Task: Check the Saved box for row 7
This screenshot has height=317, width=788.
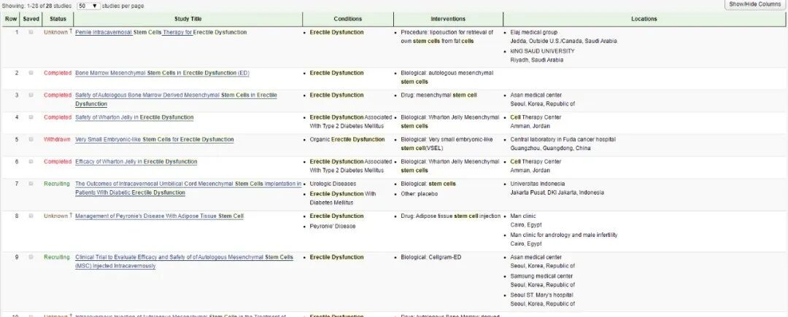Action: click(31, 184)
